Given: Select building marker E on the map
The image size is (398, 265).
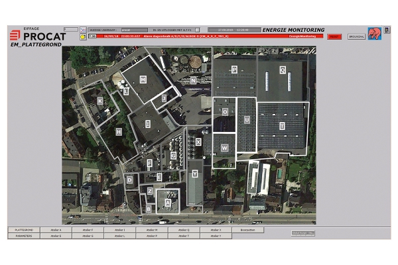Looking at the screenshot, I should (x=159, y=177).
